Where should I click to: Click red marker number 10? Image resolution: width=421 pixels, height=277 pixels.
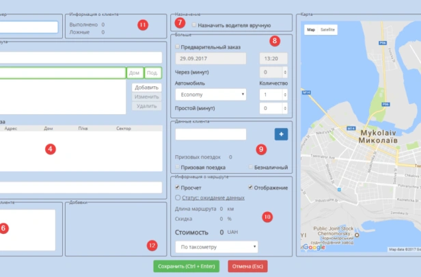(x=267, y=217)
